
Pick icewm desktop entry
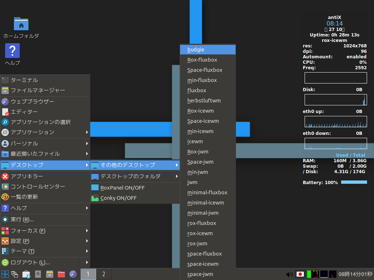point(208,141)
